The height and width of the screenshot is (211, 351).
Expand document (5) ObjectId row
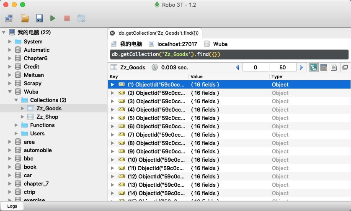pyautogui.click(x=112, y=118)
